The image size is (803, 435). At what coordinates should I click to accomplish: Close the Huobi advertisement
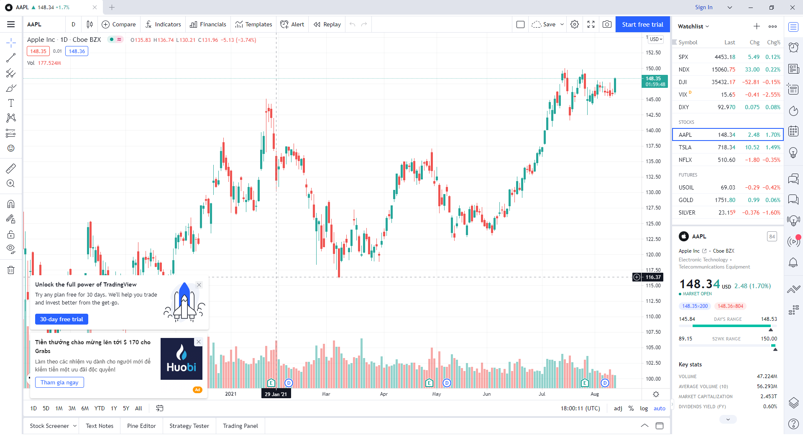(x=199, y=342)
